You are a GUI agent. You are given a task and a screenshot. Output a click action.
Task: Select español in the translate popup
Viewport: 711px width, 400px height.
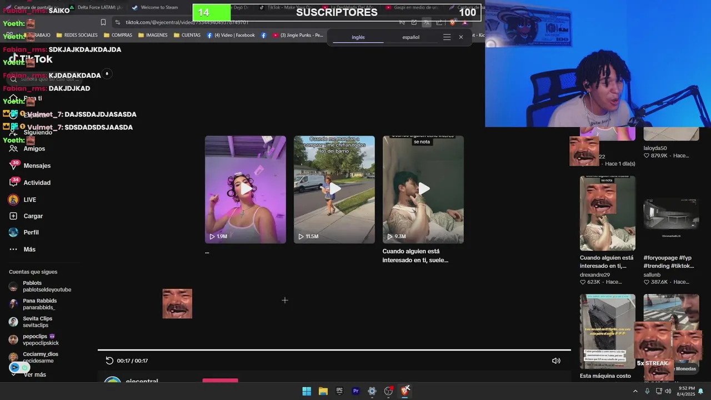tap(411, 37)
